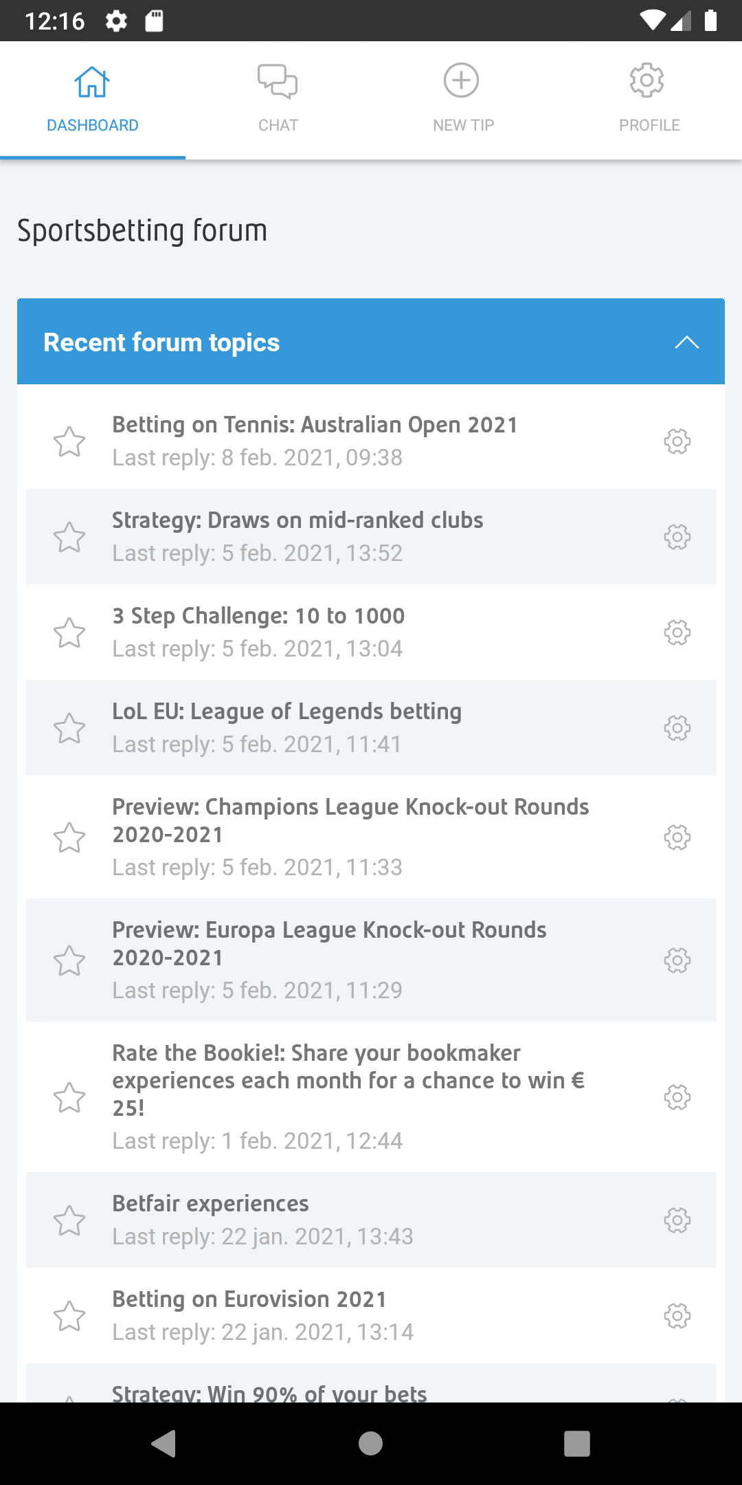Tap gear icon beside Draws on mid-ranked clubs

(x=677, y=536)
